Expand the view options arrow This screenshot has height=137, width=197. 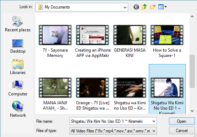166,7
